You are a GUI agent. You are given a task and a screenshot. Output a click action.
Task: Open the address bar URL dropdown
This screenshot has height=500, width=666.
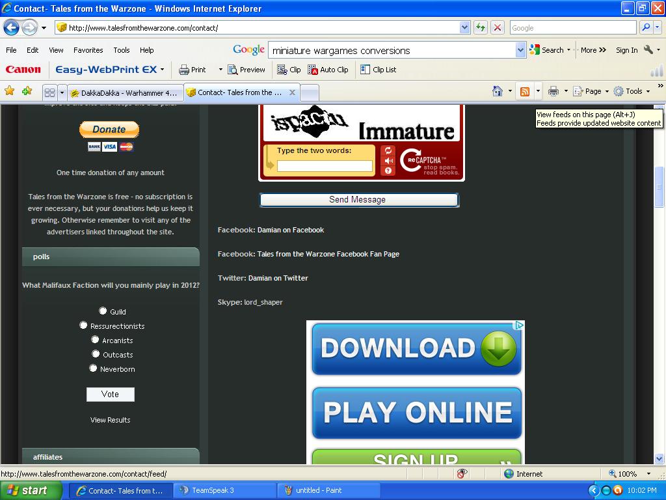click(464, 27)
